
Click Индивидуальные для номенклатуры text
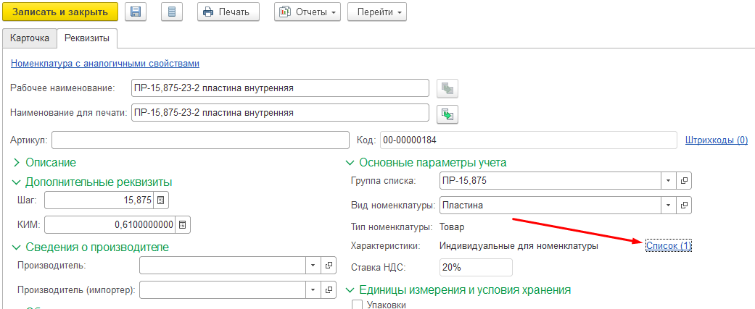point(519,246)
